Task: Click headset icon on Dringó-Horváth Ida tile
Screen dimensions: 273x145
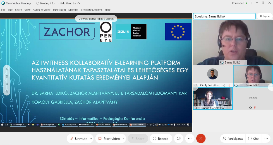Action: coord(196,108)
